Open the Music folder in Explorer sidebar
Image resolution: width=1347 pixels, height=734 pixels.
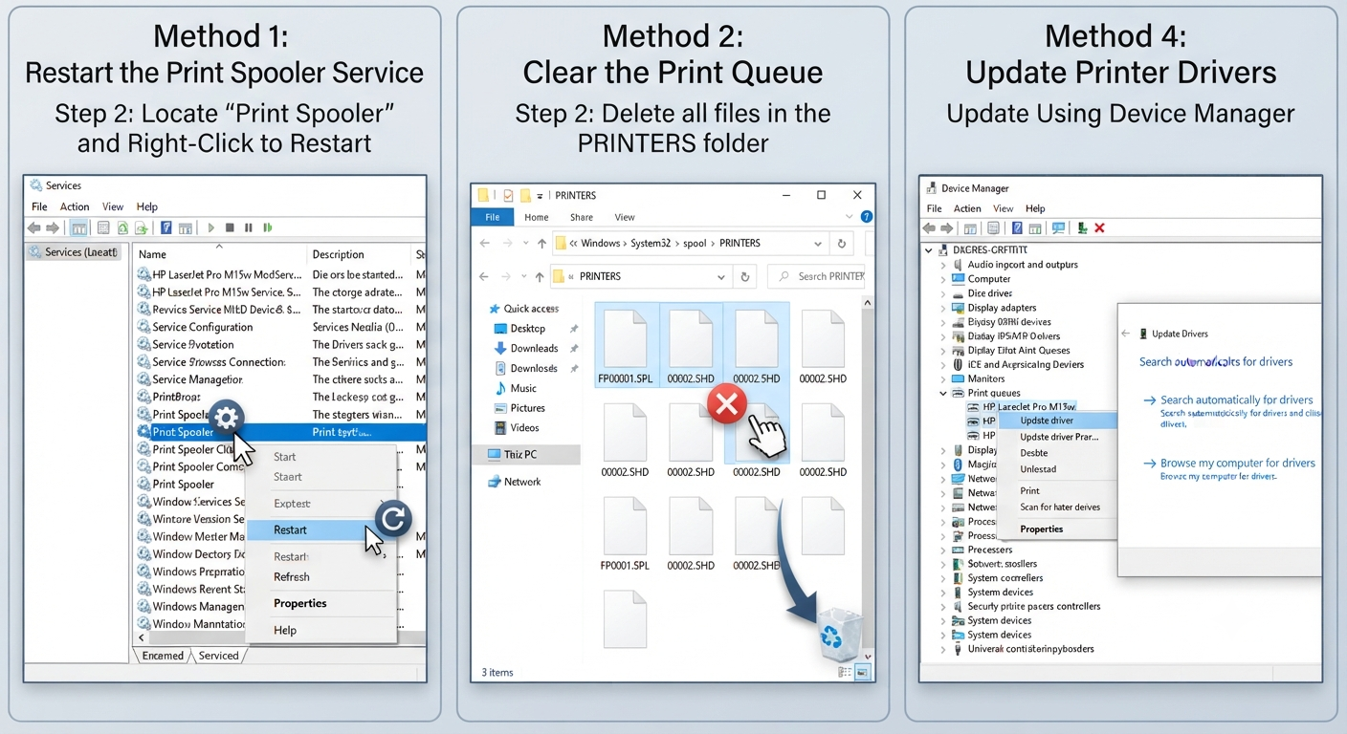point(523,388)
